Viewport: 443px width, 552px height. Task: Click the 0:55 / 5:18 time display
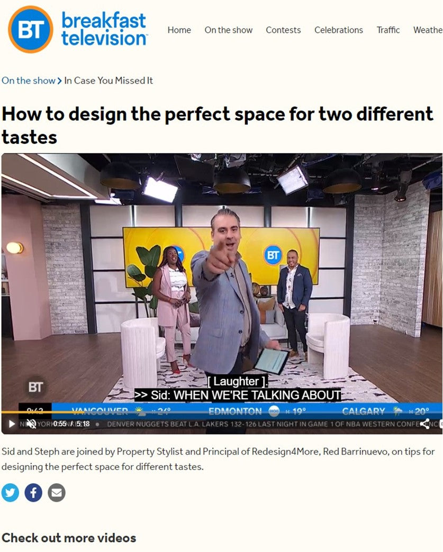pyautogui.click(x=71, y=424)
